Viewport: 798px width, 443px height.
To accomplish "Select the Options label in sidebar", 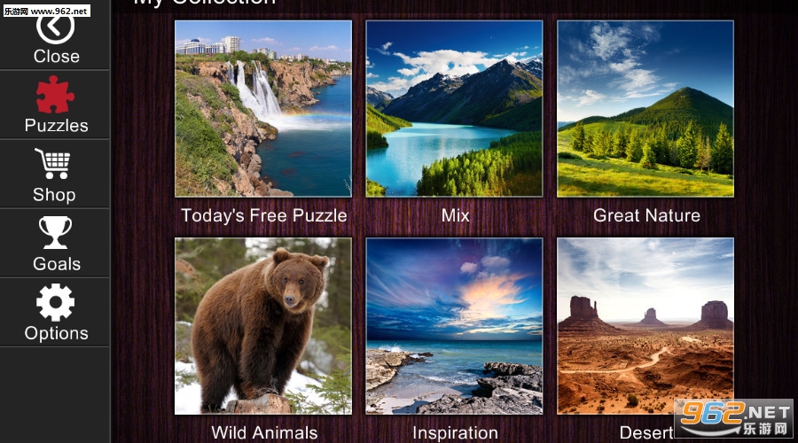I will 56,334.
